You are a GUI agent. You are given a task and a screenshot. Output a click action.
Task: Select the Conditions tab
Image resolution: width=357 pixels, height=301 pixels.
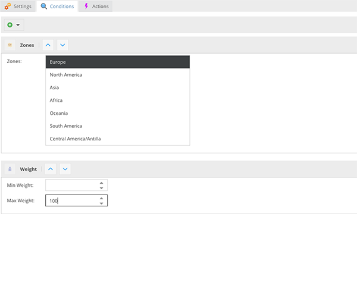[58, 7]
